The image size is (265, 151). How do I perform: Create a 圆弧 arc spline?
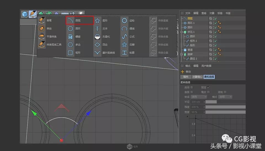pos(74,20)
